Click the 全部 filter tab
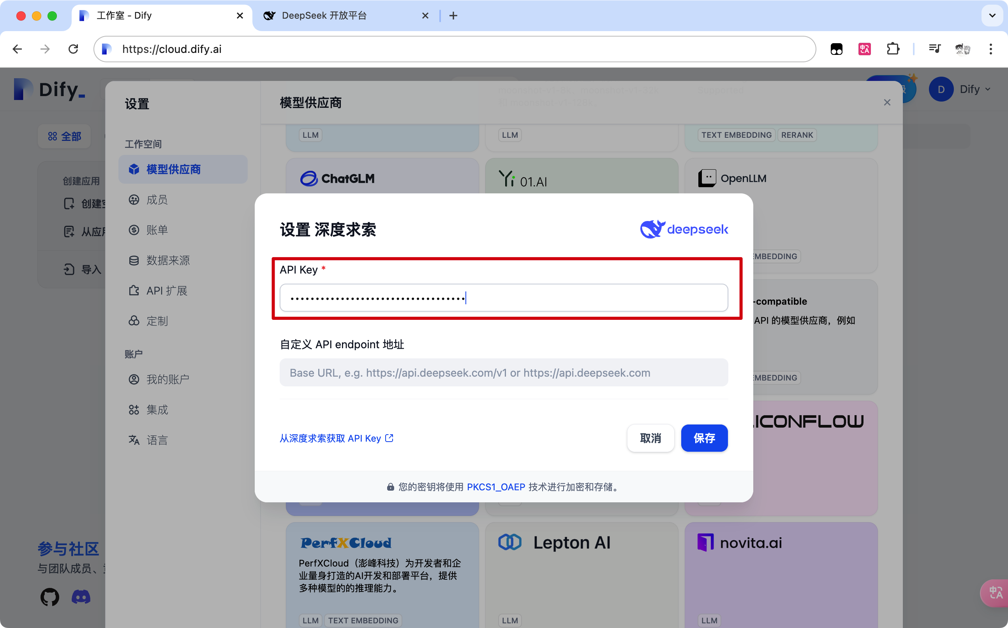Screen dimensions: 1008x628 64,137
